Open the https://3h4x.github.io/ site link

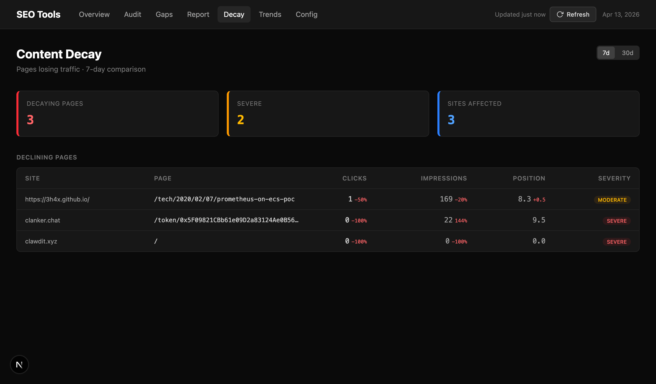coord(57,199)
